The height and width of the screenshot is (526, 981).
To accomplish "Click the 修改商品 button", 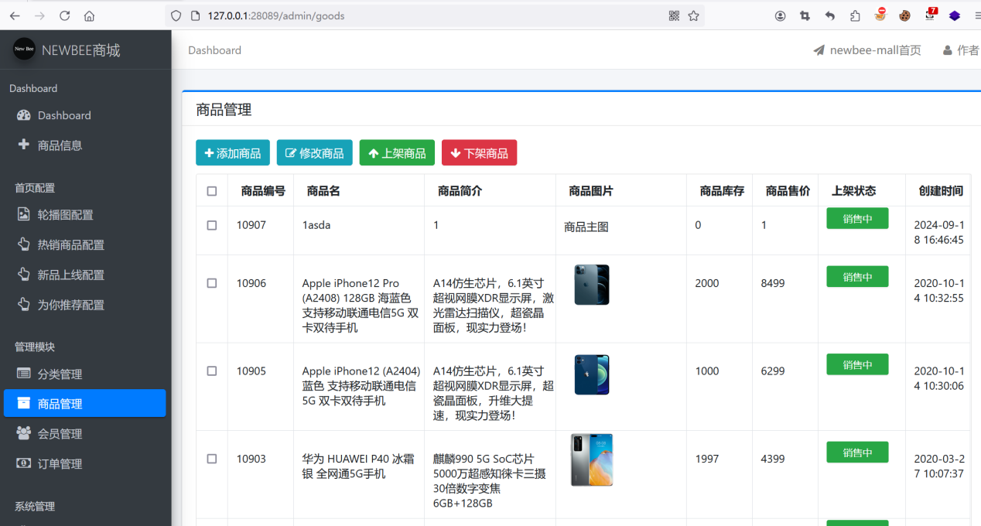I will [315, 153].
